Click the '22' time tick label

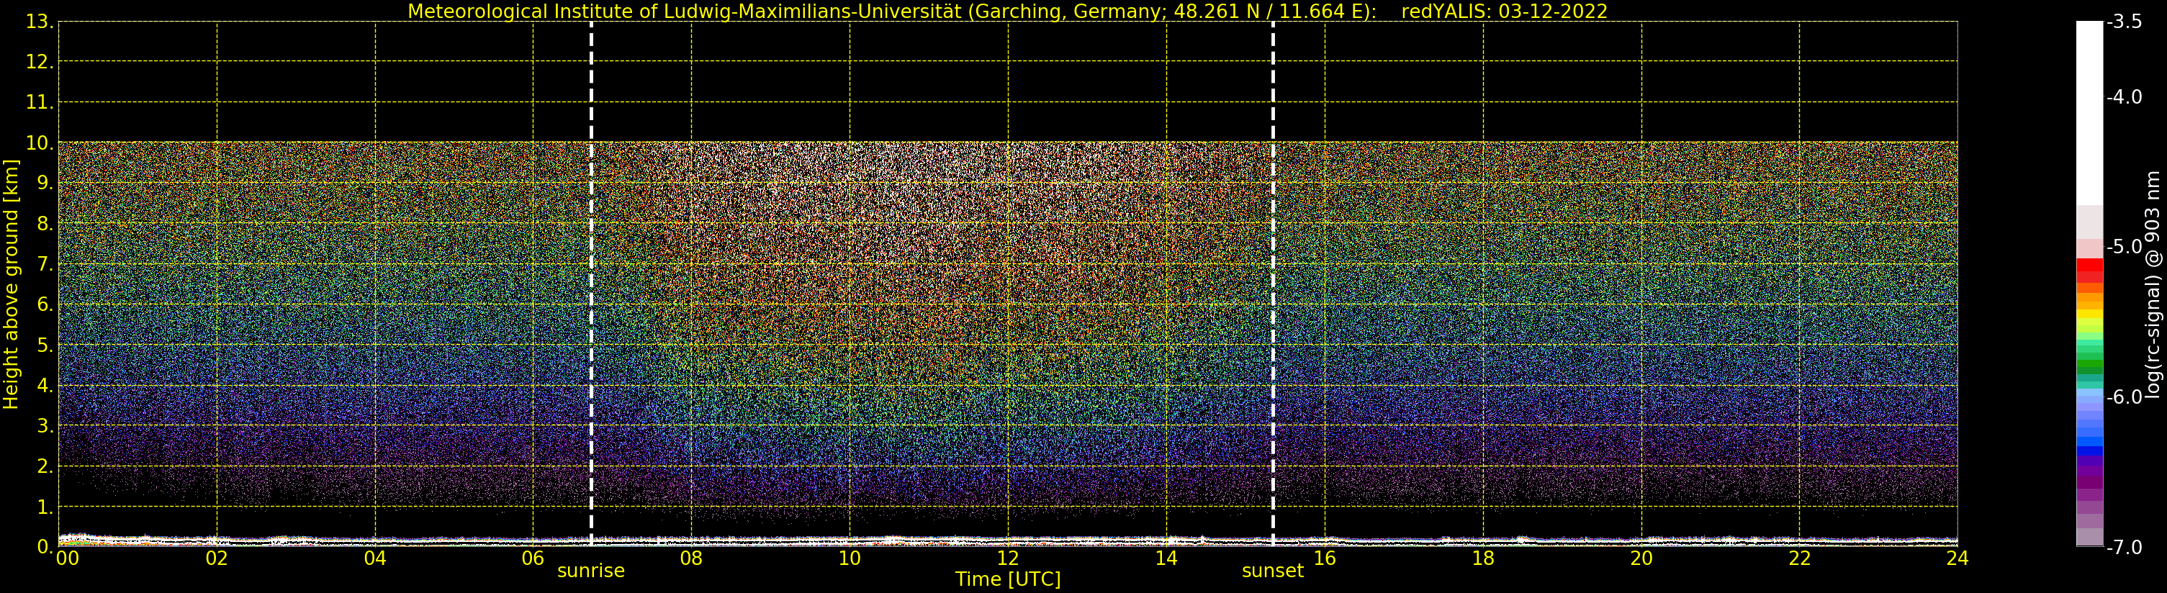tap(1799, 558)
